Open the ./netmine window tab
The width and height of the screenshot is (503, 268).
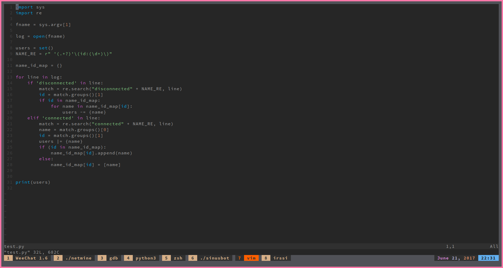pos(79,258)
